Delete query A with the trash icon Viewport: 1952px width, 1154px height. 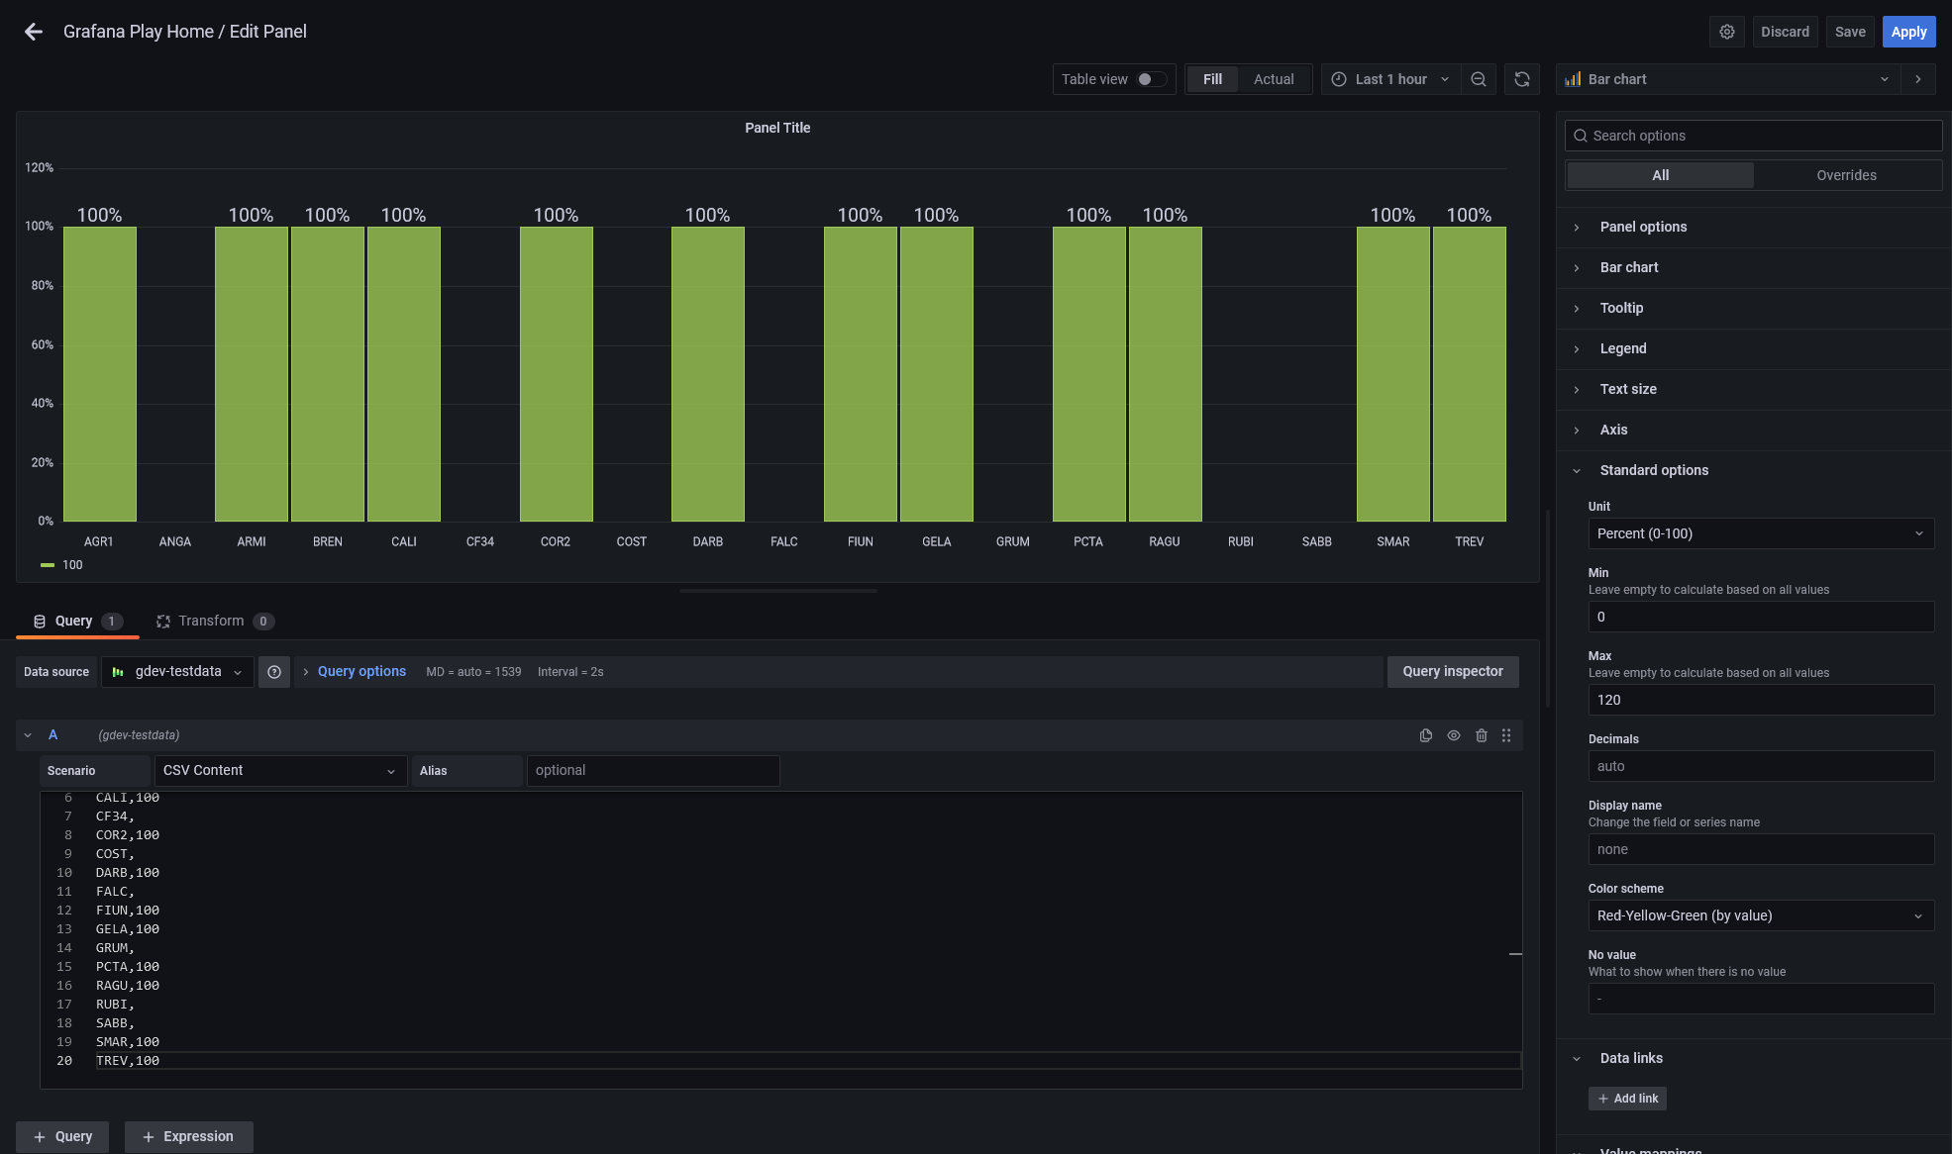click(x=1482, y=735)
